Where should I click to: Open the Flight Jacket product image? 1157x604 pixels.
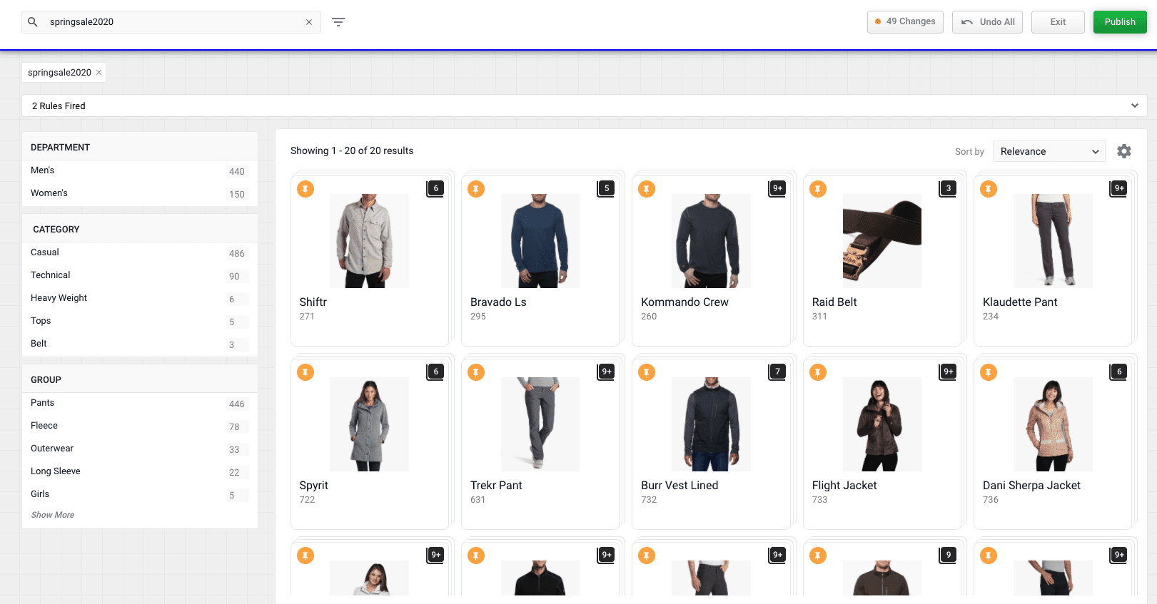882,424
